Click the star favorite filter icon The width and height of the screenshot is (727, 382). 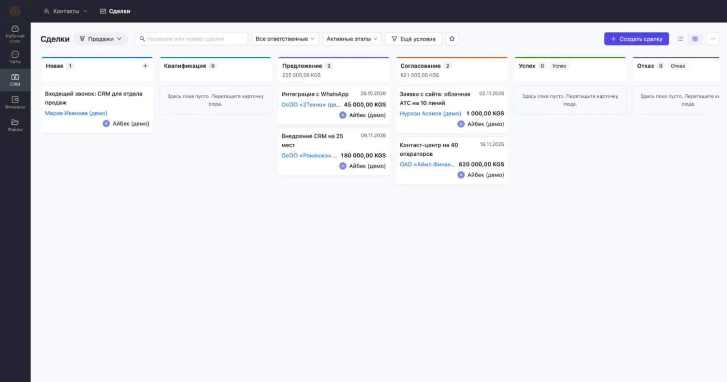point(452,39)
